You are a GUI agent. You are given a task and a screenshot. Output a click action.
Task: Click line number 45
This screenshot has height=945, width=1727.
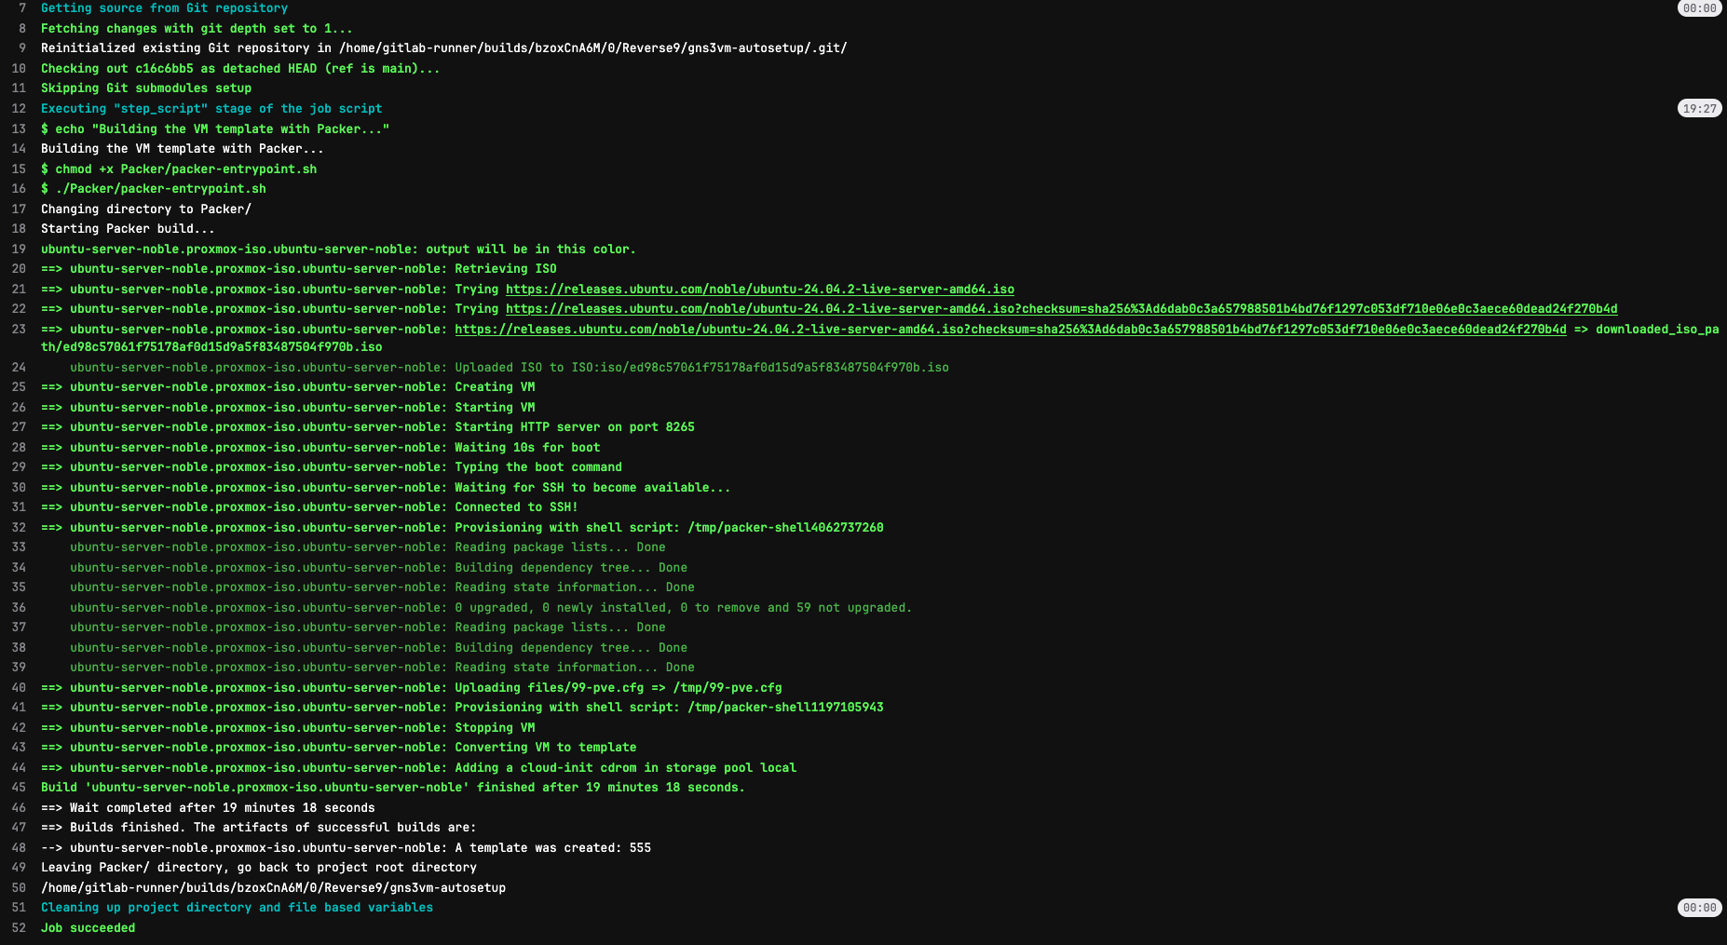click(19, 788)
